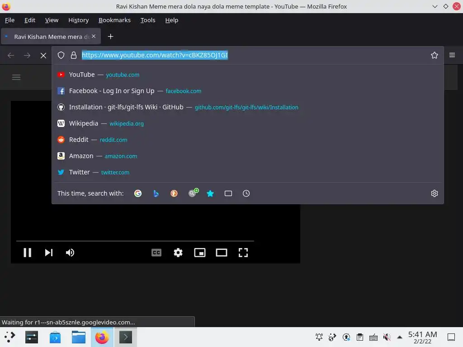Open YouTube guide sidebar menu
This screenshot has height=347, width=463.
16,77
